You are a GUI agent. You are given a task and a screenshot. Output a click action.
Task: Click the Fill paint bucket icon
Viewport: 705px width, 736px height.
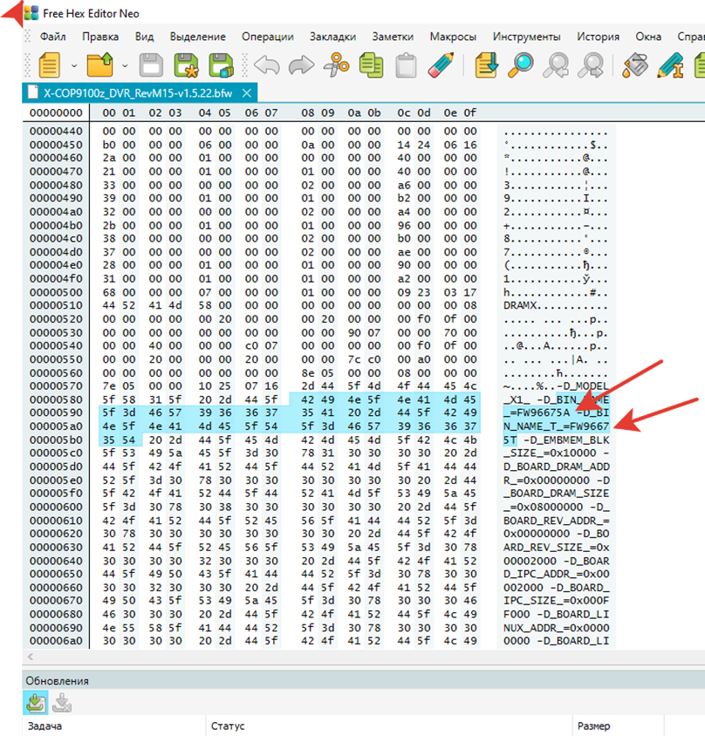(637, 65)
